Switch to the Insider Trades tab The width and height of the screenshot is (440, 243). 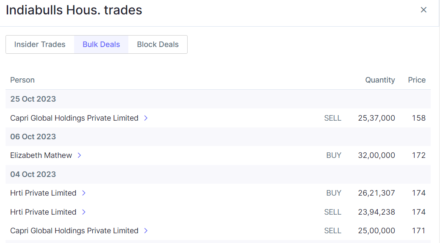[x=40, y=44]
